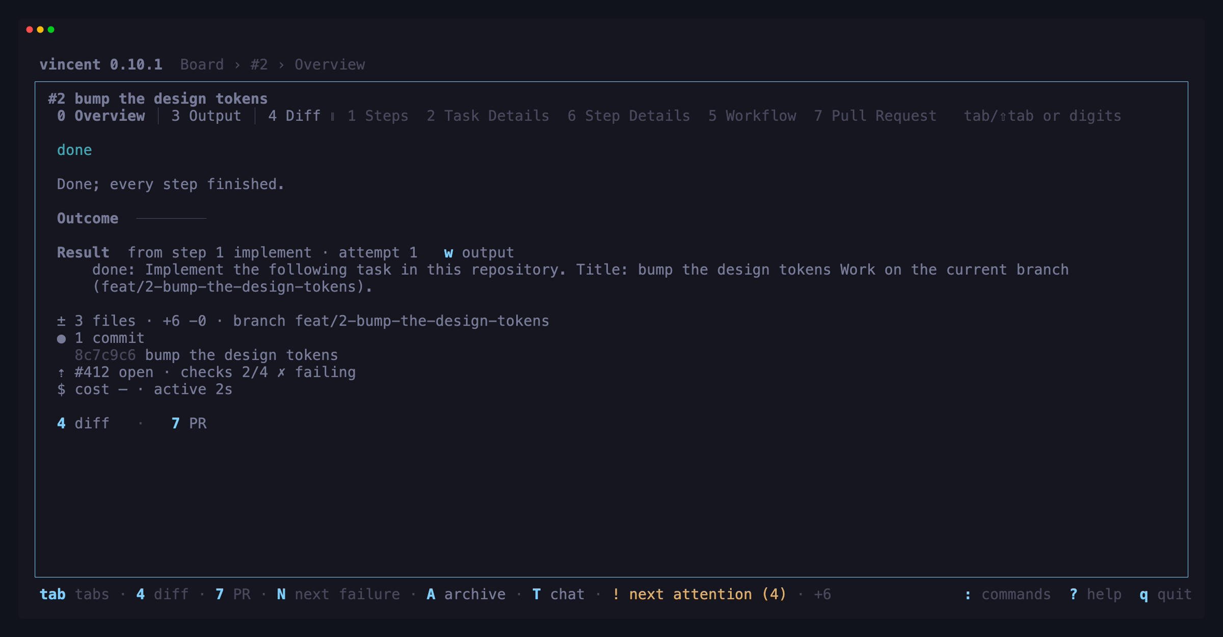Click the '$ cost — · active 2s' line
Viewport: 1223px width, 637px height.
(145, 390)
